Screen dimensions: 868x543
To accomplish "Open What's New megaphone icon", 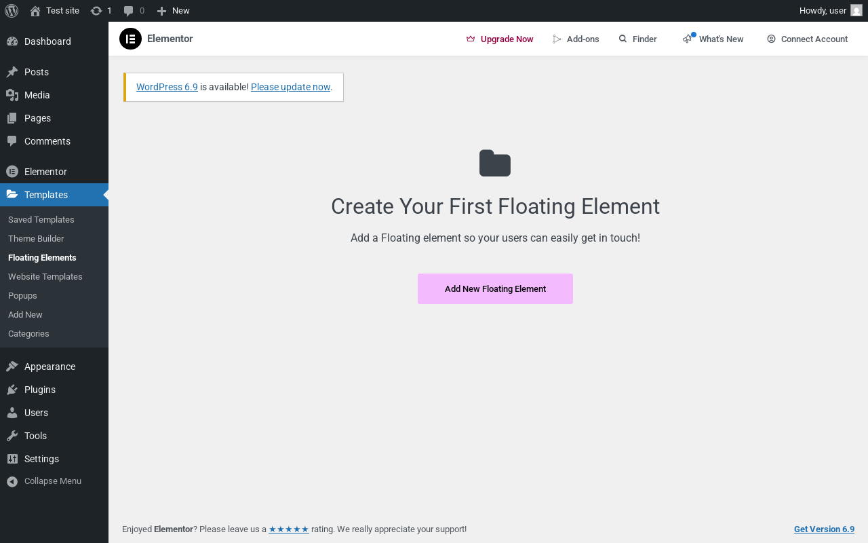I will (x=688, y=39).
